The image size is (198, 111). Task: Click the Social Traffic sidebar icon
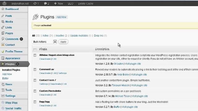coord(3,108)
